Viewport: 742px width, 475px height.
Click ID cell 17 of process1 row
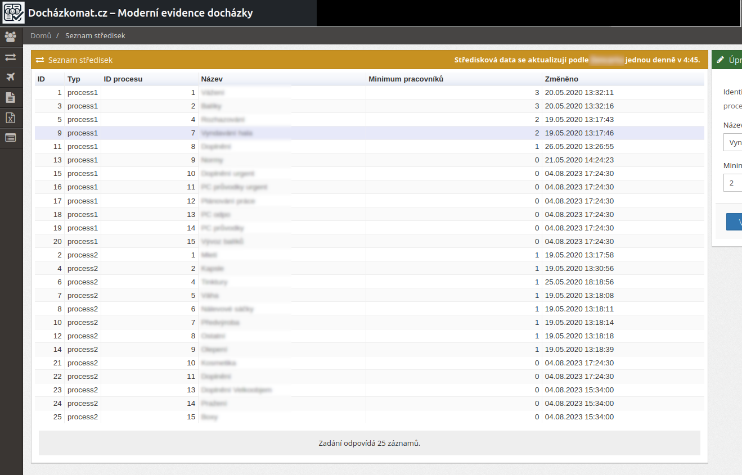(x=50, y=201)
